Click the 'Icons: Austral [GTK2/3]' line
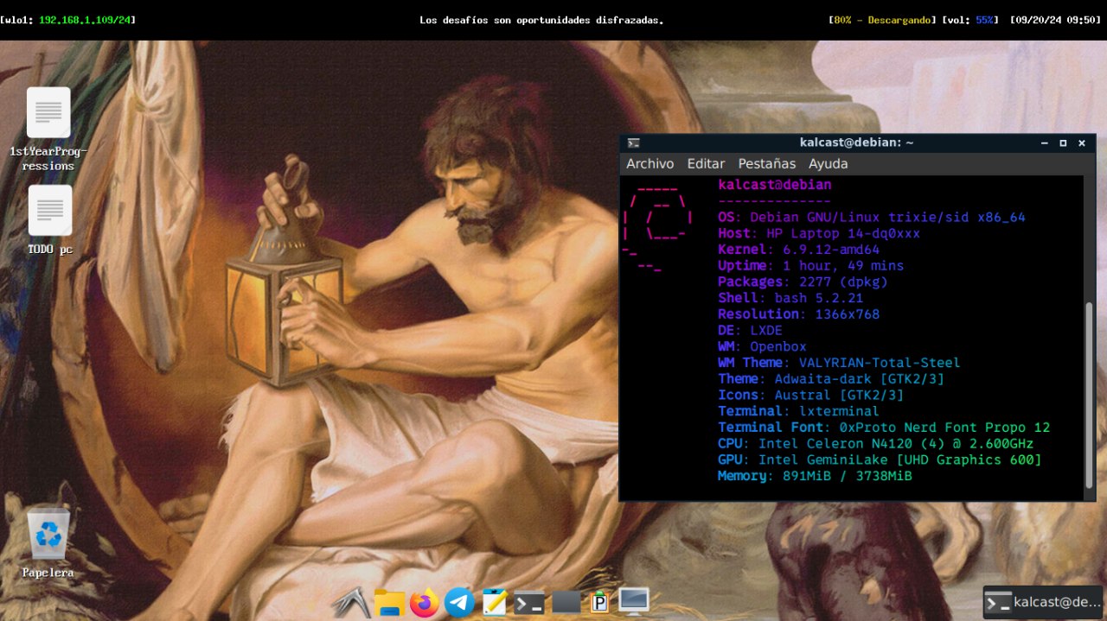 (810, 395)
